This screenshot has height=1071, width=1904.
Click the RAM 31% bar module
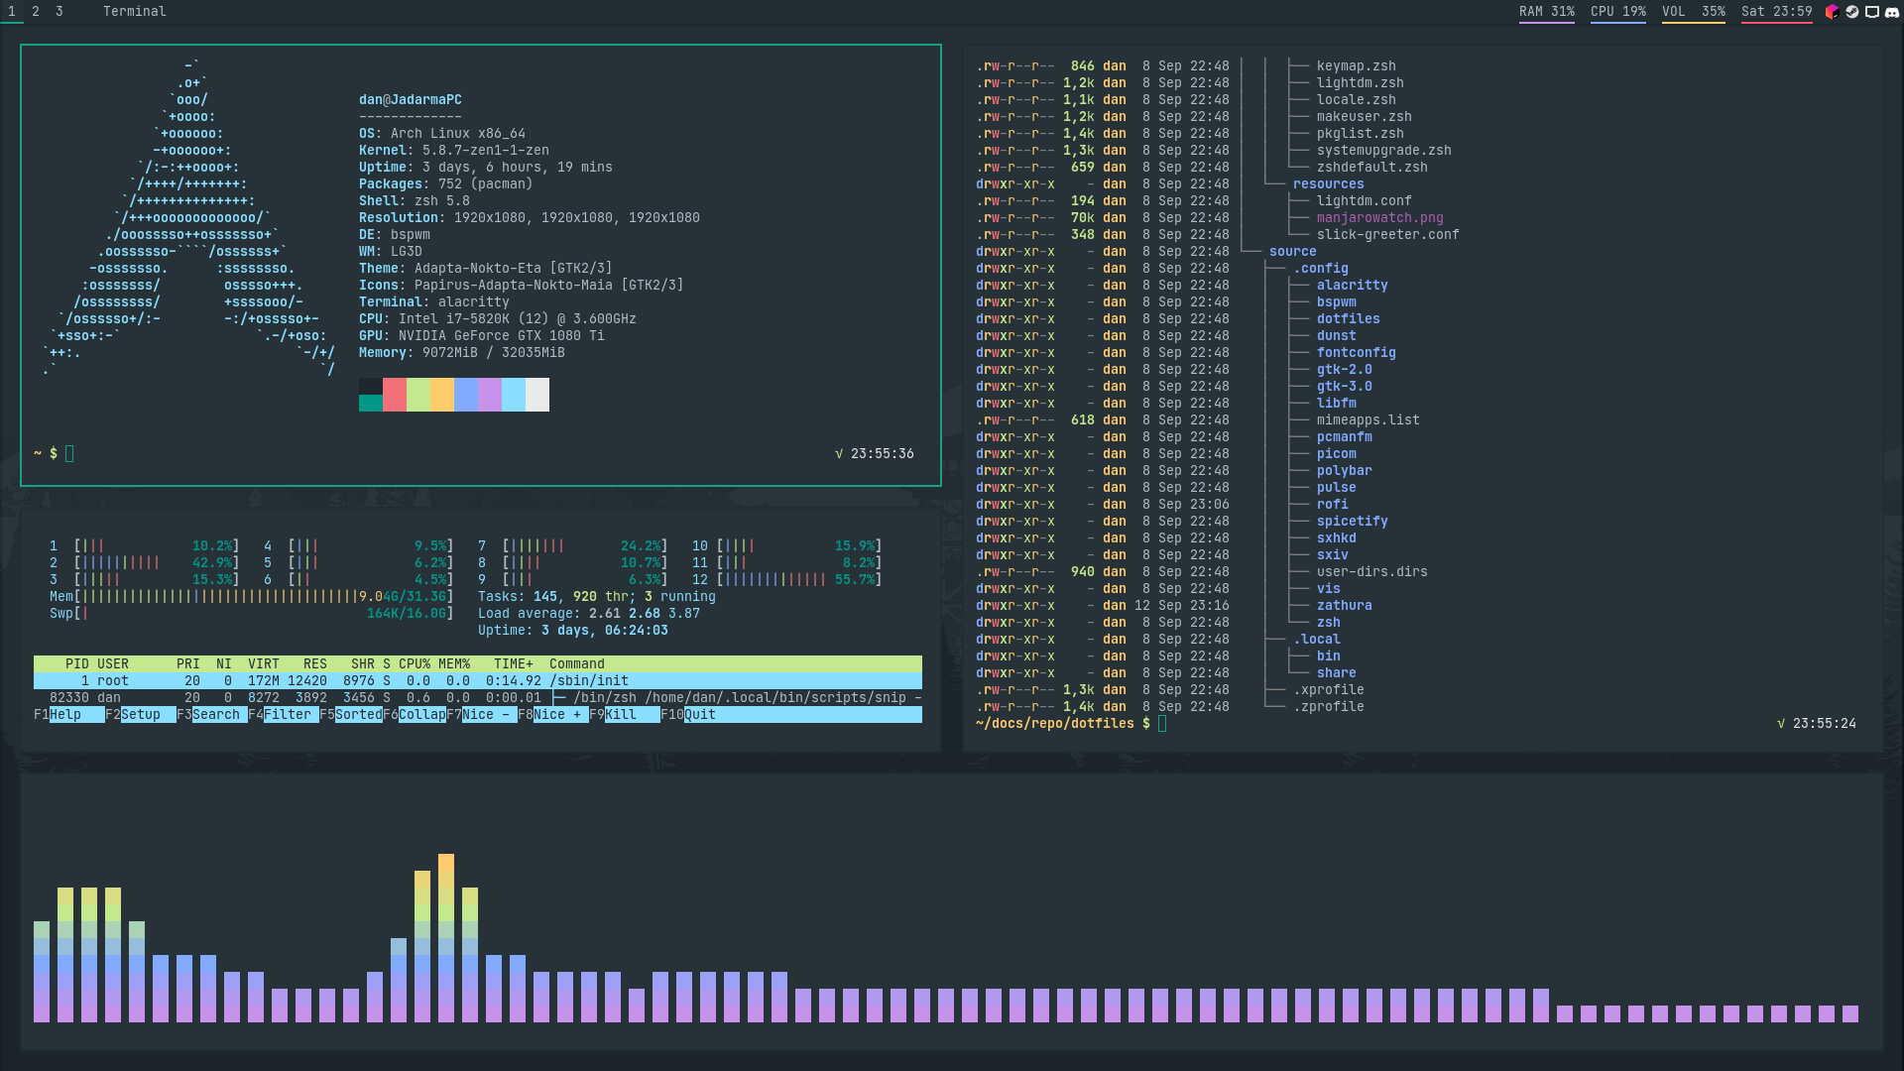[1547, 12]
